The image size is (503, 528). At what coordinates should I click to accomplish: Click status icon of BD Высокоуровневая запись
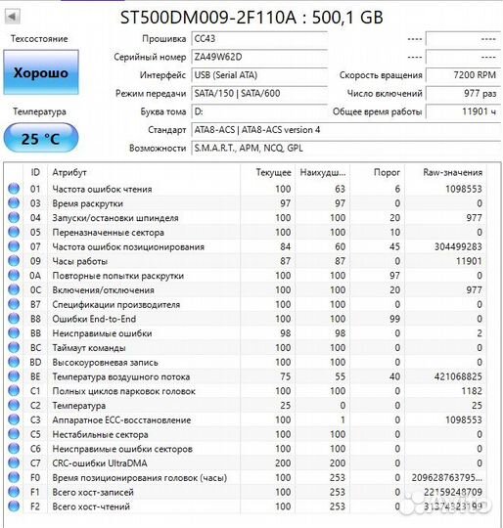14,362
